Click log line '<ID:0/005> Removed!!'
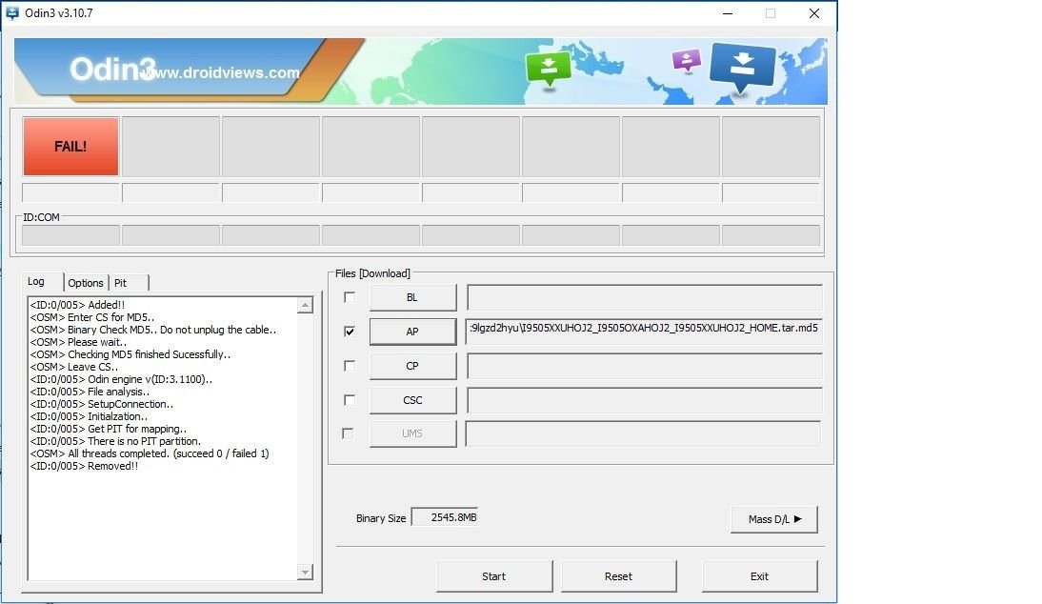This screenshot has width=1042, height=604. click(85, 467)
